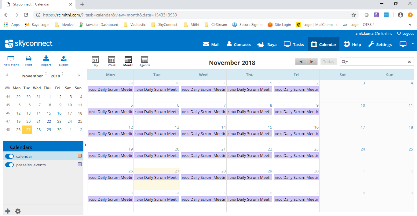The image size is (417, 216).
Task: Select November 28 in mini calendar
Action: click(x=38, y=129)
